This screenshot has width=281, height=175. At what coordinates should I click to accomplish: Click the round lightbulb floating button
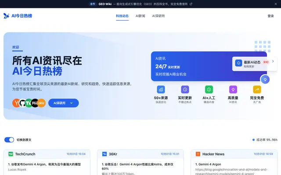click(265, 80)
